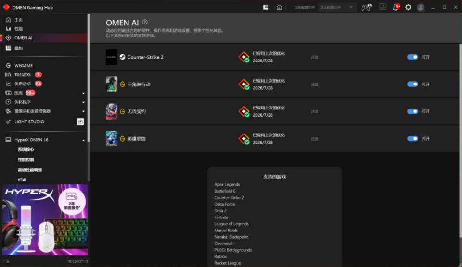Click the help question mark beside OMEN AI title

[x=145, y=22]
